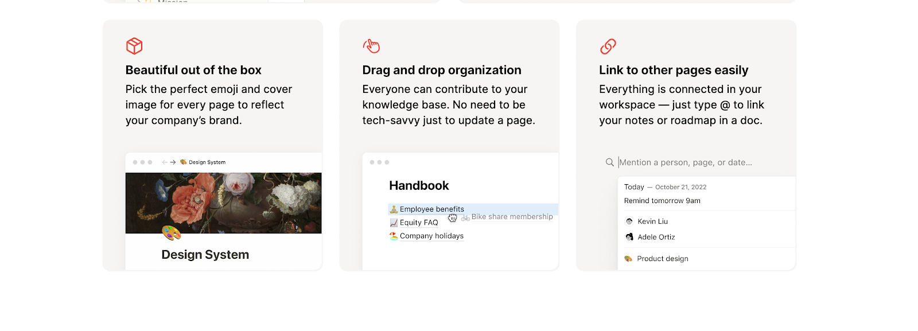The width and height of the screenshot is (918, 331).
Task: Select the dragged Bike share membership item
Action: [x=507, y=217]
